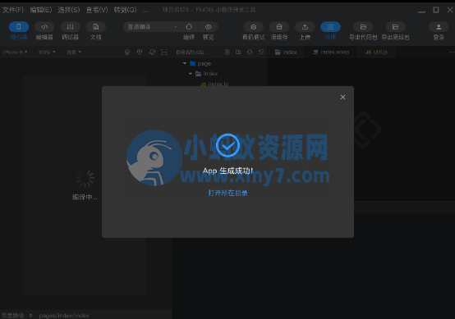Collapse the page folder arrow
Image resolution: width=455 pixels, height=319 pixels.
[185, 63]
